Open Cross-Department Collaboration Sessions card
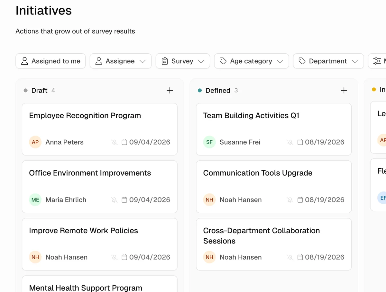Screen dimensions: 386x292 click(x=274, y=244)
